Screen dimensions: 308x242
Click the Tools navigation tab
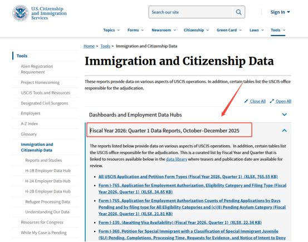pyautogui.click(x=278, y=30)
